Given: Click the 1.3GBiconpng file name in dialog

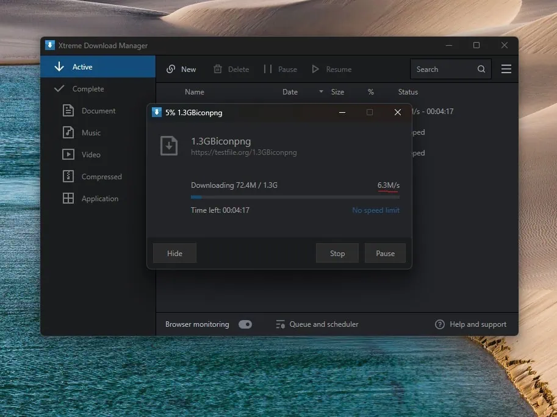Looking at the screenshot, I should 221,141.
